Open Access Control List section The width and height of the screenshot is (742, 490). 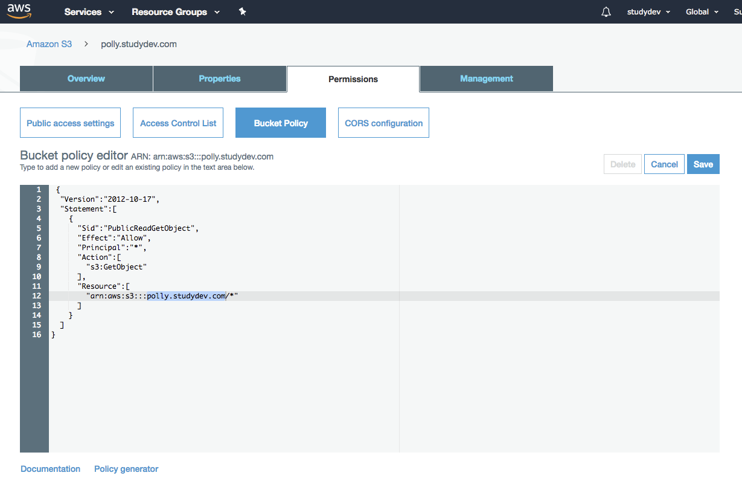point(178,123)
